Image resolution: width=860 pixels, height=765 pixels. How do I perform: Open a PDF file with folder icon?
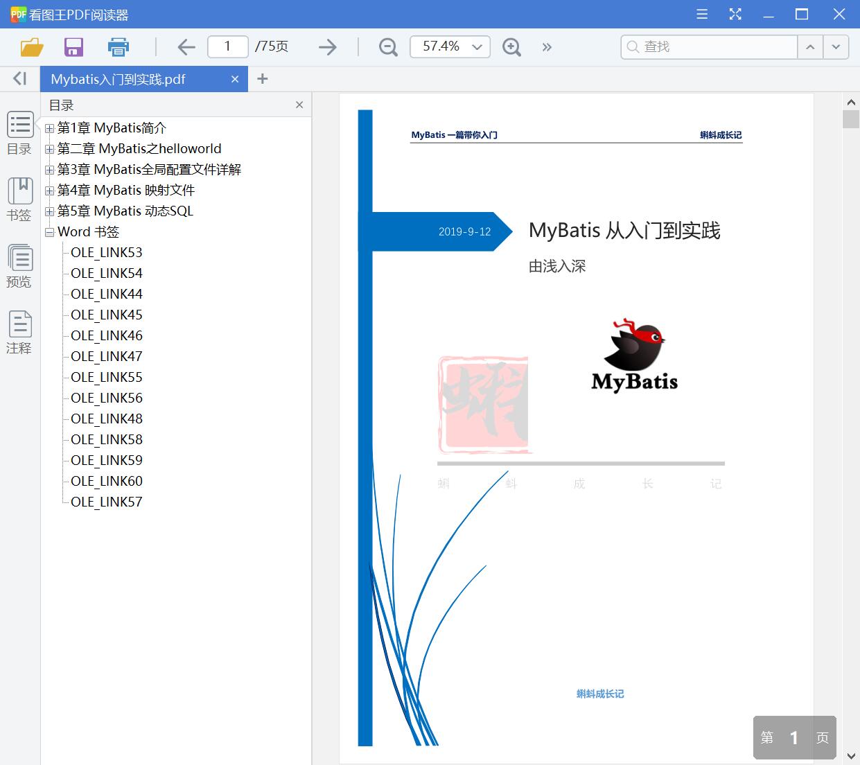tap(32, 47)
